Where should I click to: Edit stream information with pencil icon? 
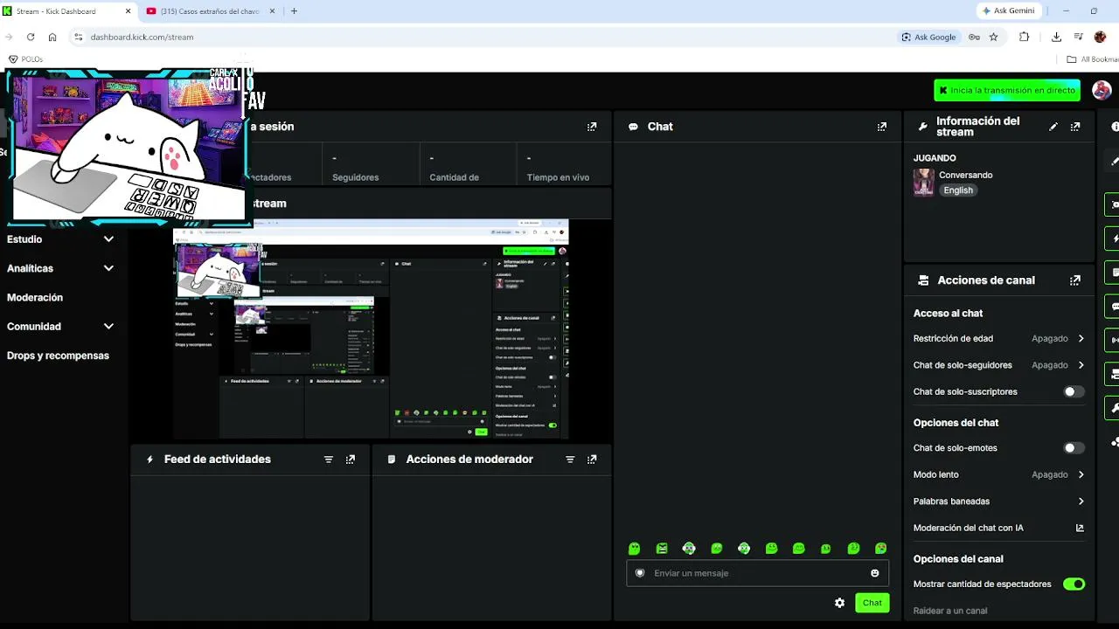(1053, 127)
